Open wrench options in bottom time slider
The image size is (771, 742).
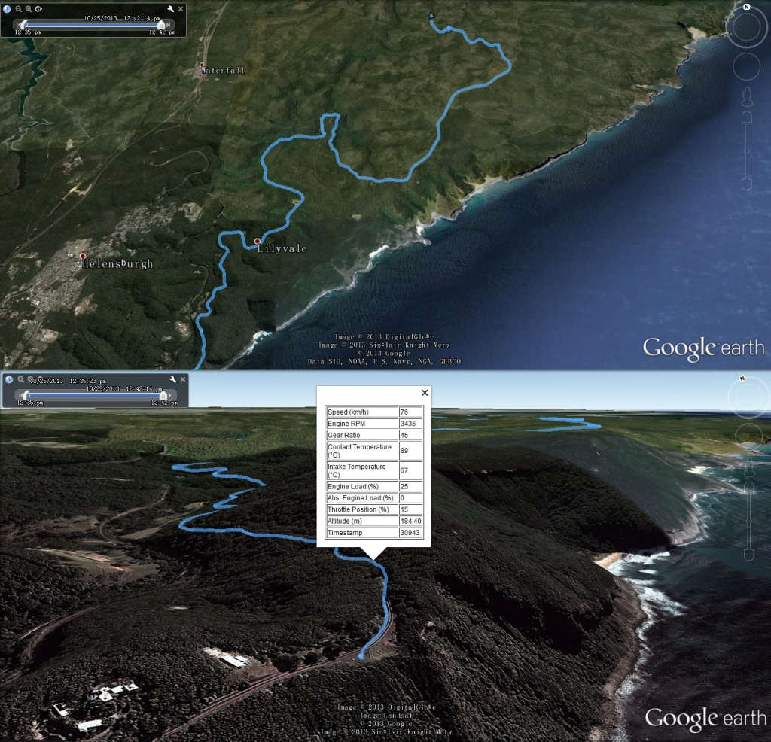coord(173,379)
